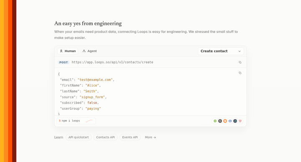Click the More arrow link
The width and height of the screenshot is (301, 162).
pos(150,137)
